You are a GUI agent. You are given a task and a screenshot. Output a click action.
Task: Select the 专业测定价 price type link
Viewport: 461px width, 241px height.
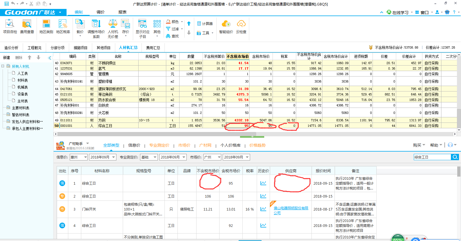tap(159, 145)
